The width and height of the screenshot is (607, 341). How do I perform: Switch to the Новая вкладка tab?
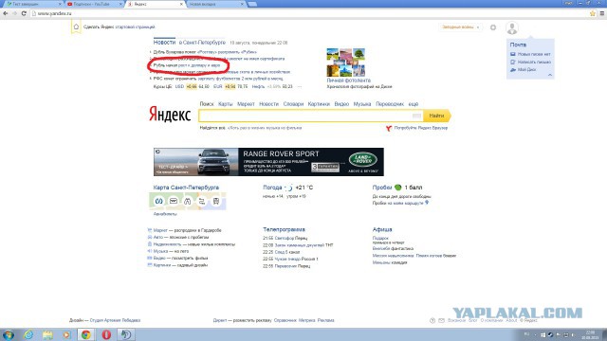click(216, 4)
